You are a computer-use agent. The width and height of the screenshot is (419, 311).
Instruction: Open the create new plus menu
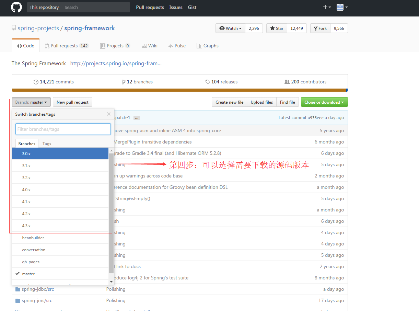pyautogui.click(x=327, y=7)
